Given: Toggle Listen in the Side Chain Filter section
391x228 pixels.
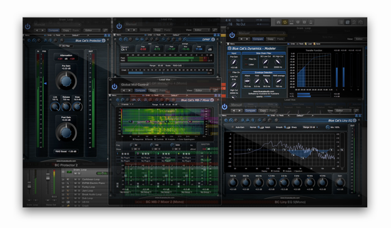Looking at the screenshot, I should 246,65.
